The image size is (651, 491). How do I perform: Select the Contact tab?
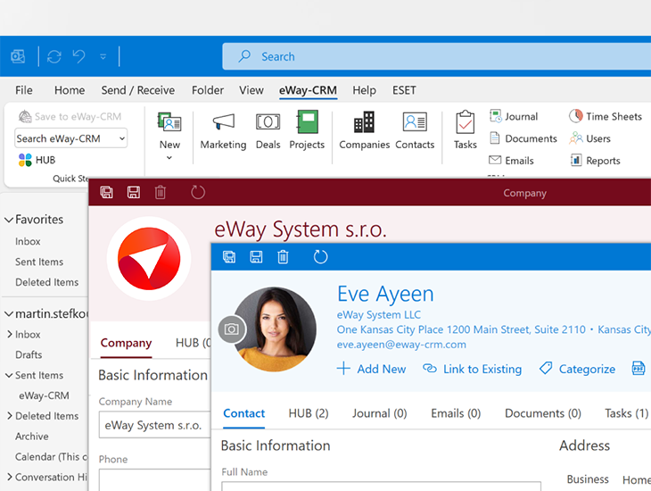click(x=244, y=413)
